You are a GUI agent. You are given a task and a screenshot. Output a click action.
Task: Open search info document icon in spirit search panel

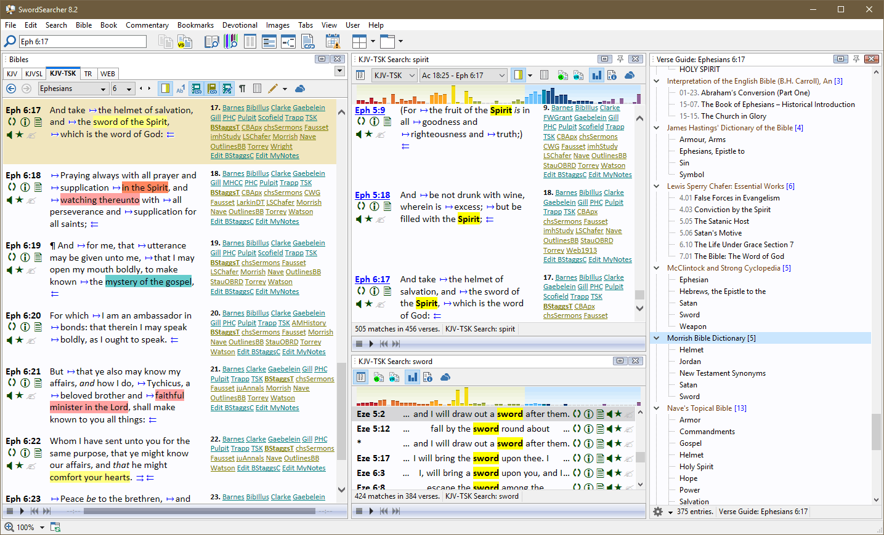tap(612, 75)
